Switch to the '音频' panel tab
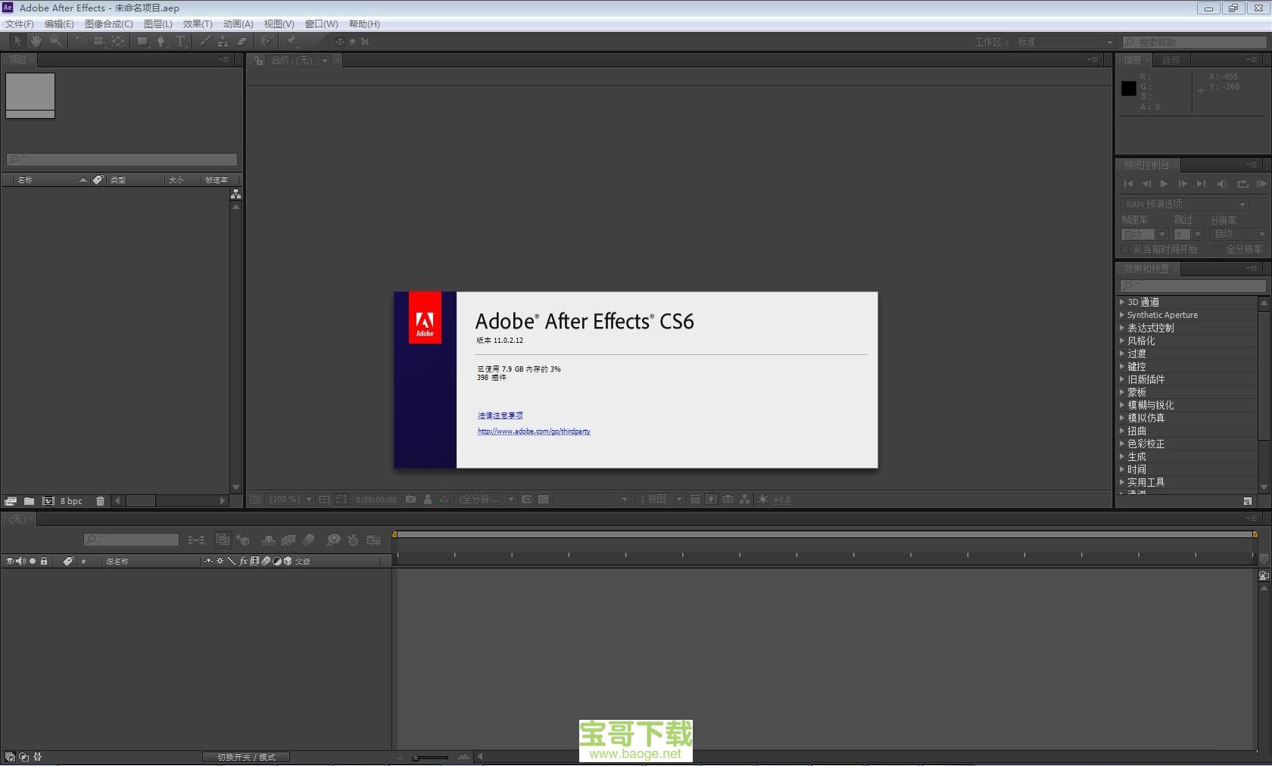 tap(1171, 60)
